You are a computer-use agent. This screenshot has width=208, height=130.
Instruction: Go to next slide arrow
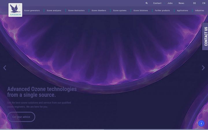click(203, 68)
